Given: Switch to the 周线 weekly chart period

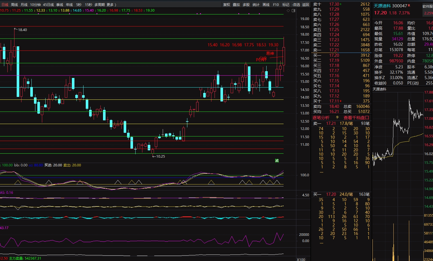Looking at the screenshot, I should click(14, 5).
